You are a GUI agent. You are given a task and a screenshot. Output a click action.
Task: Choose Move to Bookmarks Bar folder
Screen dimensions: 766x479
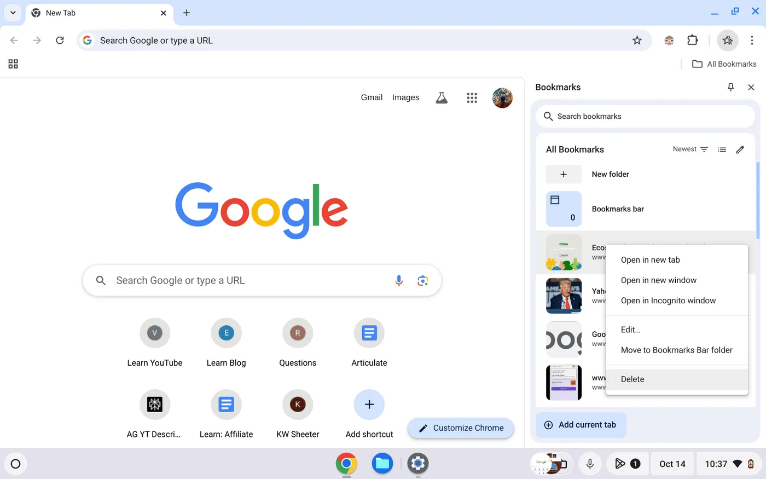677,350
